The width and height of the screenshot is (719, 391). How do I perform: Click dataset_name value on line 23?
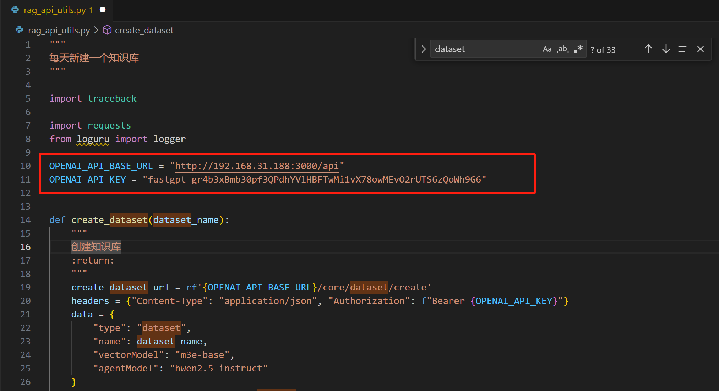(169, 341)
